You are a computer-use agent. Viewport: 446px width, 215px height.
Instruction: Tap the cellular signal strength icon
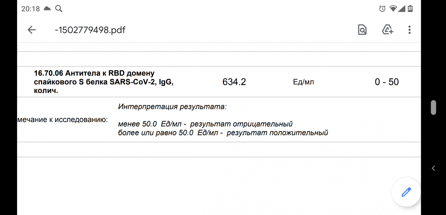401,9
